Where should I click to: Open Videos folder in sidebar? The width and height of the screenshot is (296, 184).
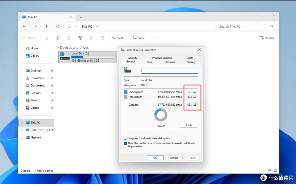35,108
